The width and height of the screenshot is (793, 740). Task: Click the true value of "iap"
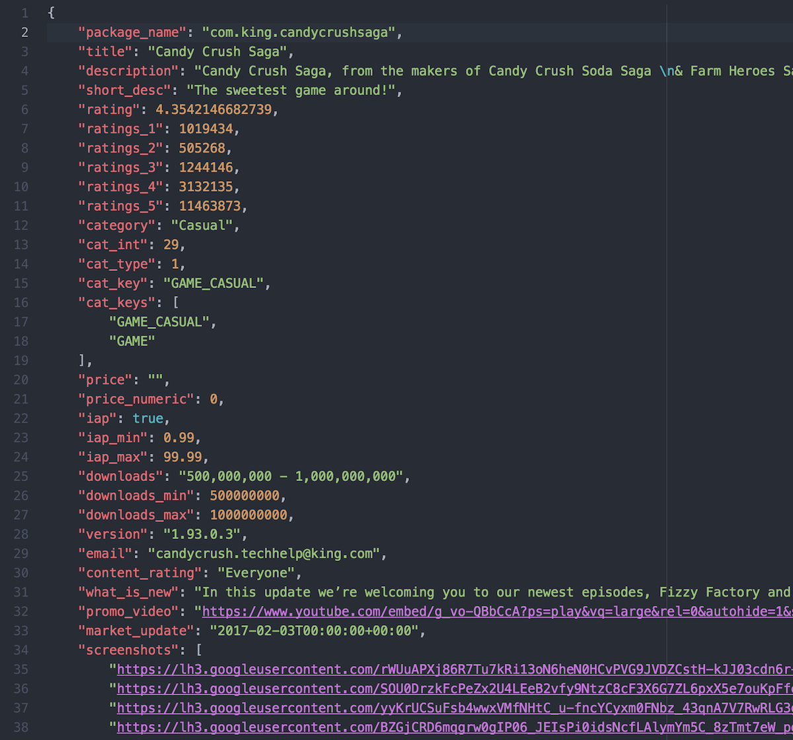tap(147, 418)
